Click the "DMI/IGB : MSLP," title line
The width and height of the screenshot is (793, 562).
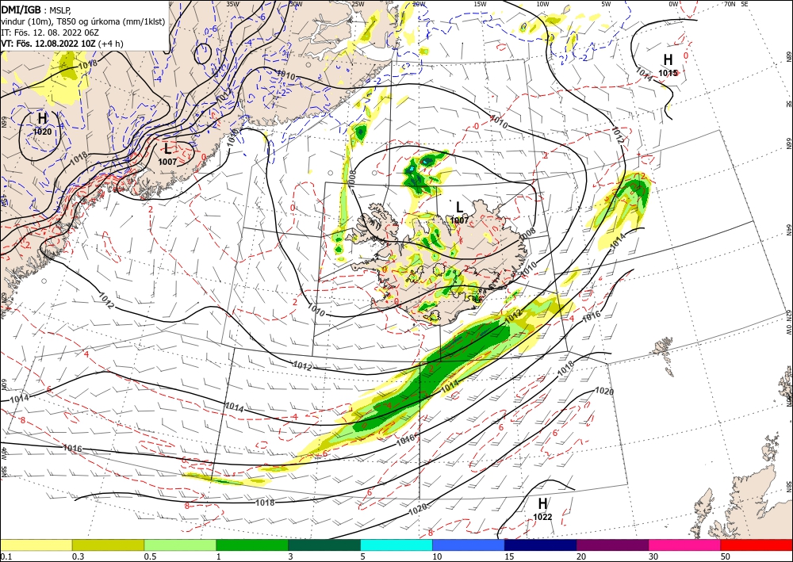coord(37,10)
